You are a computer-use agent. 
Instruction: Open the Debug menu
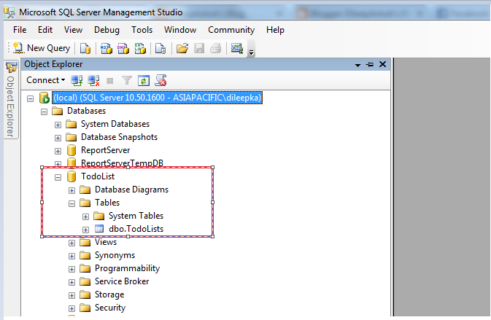click(107, 30)
